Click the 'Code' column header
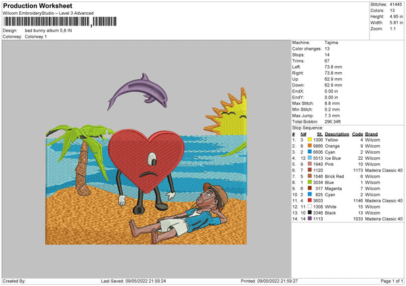406x286 pixels. pyautogui.click(x=357, y=134)
